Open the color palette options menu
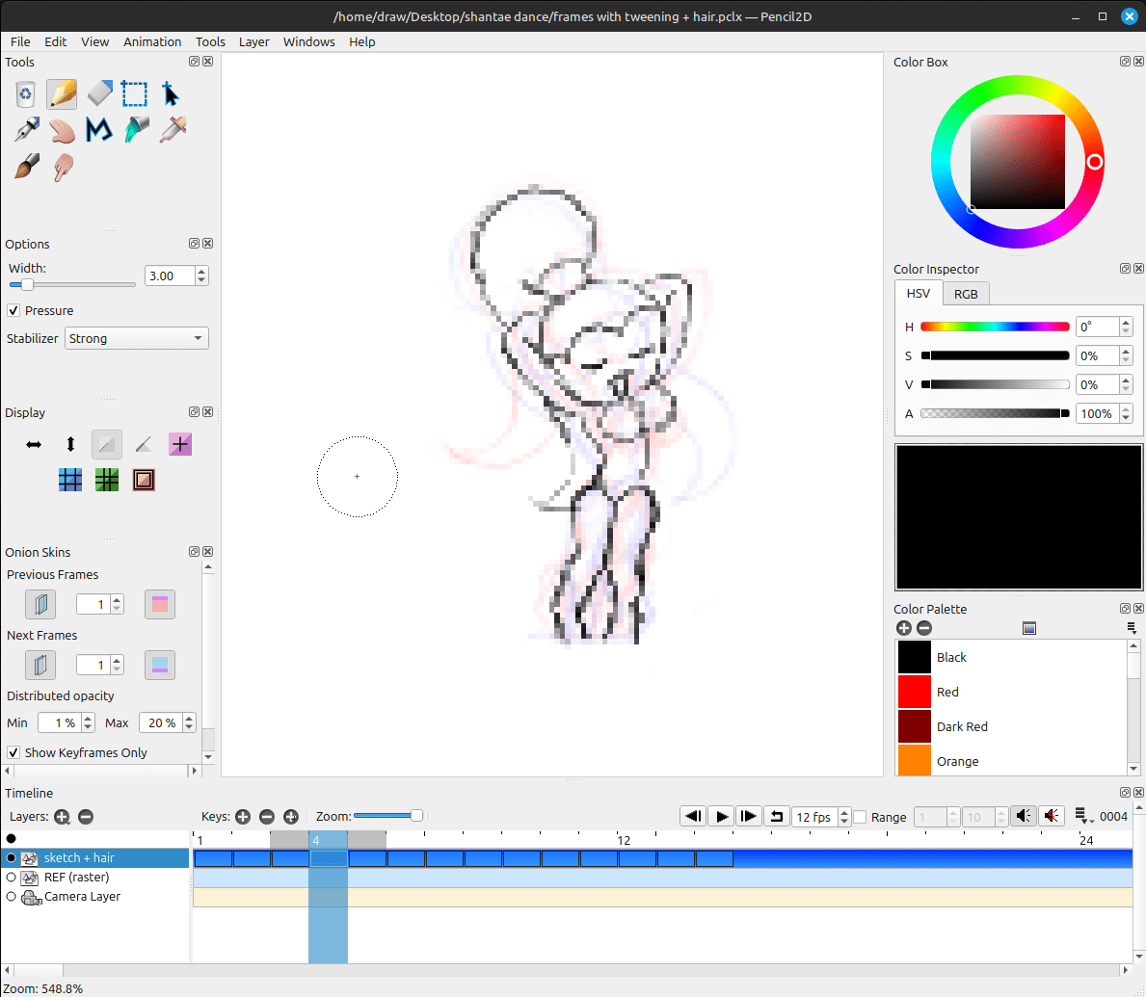This screenshot has height=997, width=1146. [1131, 628]
